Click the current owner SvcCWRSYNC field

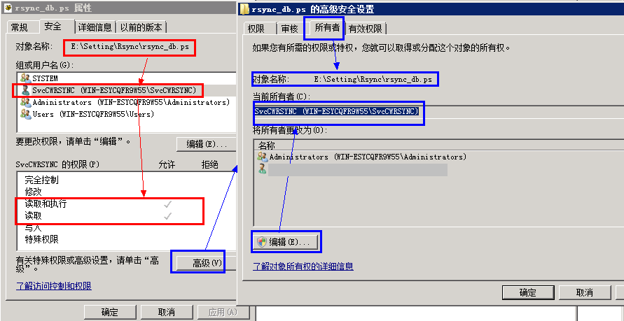439,112
